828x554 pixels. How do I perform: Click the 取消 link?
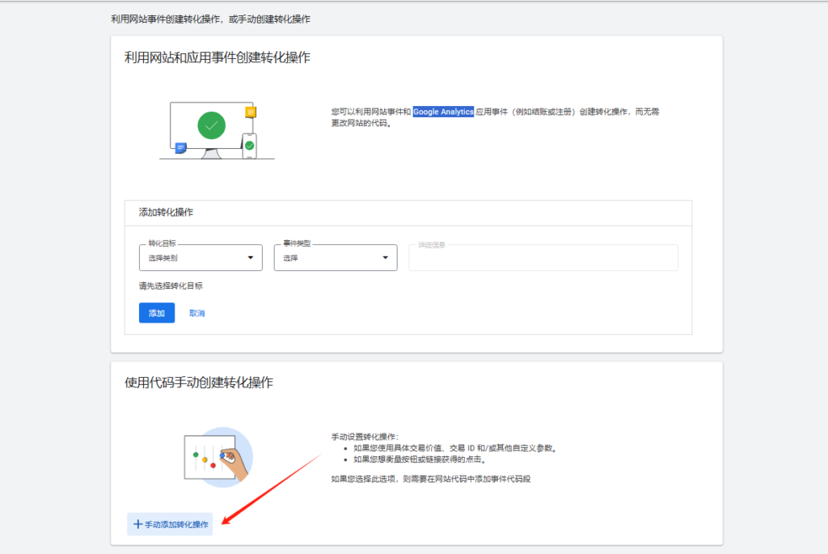tap(196, 313)
